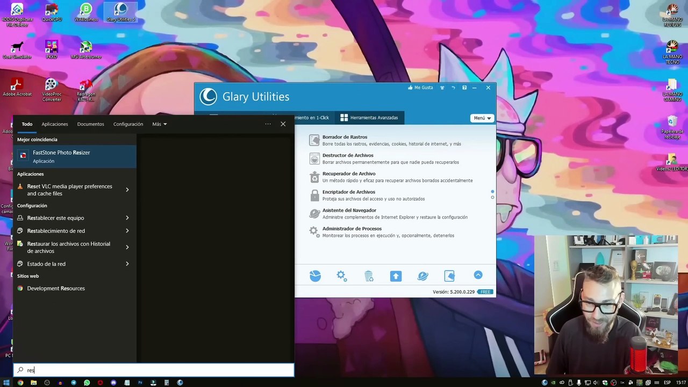This screenshot has width=688, height=387.
Task: Click the Administrador de Procesos gear icon
Action: click(314, 232)
